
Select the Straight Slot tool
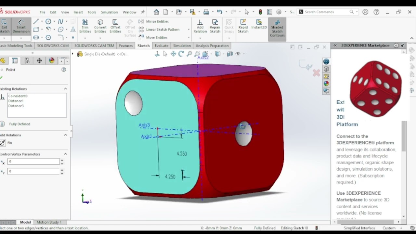36,38
